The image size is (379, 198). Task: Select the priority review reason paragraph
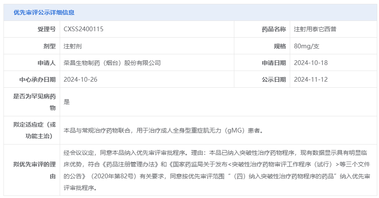[217, 170]
